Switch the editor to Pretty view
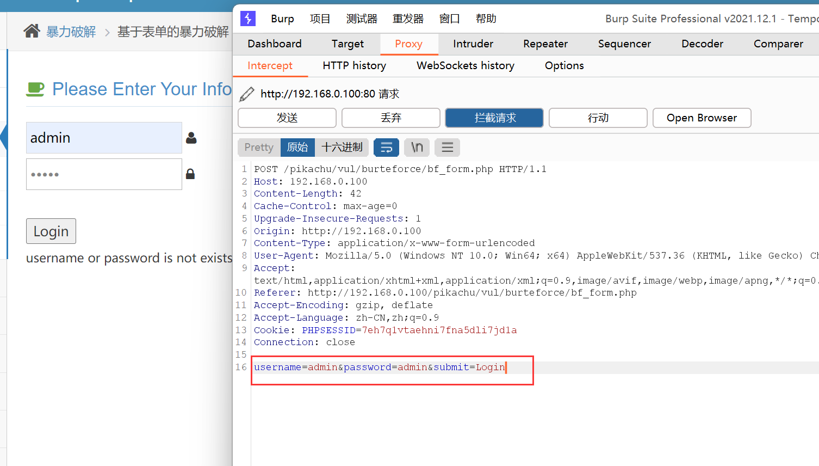819x466 pixels. pyautogui.click(x=259, y=147)
